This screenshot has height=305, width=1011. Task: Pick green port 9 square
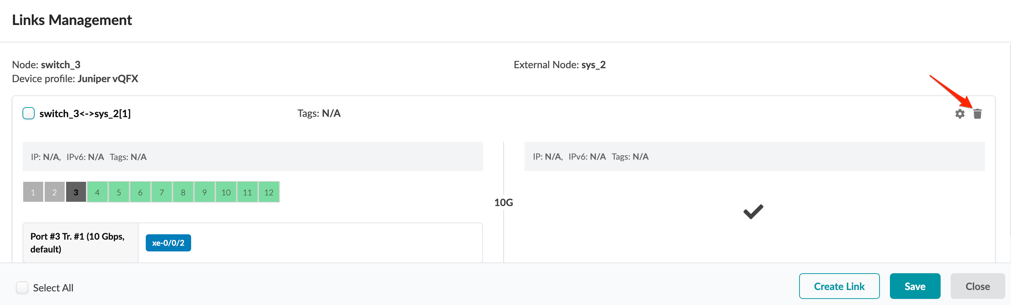click(204, 192)
